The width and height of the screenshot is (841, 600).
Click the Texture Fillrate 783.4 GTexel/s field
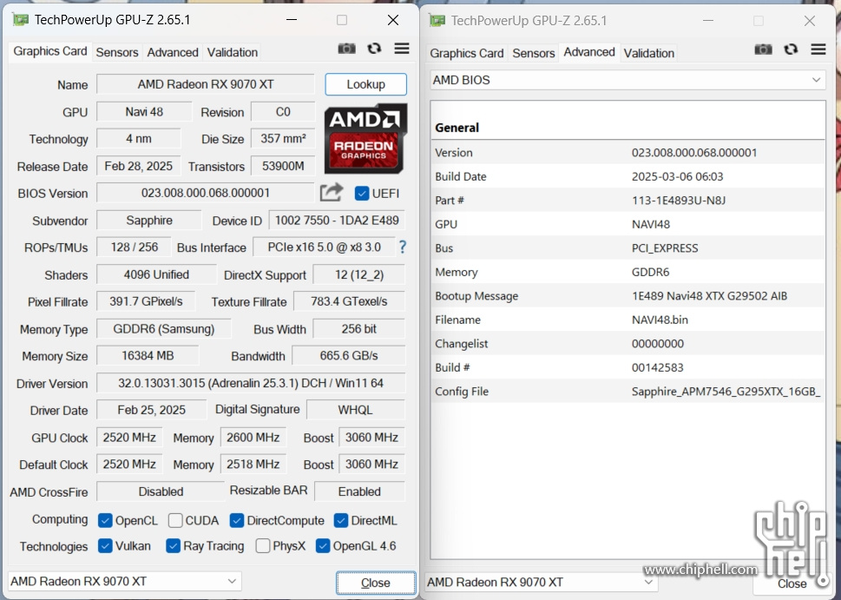[349, 301]
